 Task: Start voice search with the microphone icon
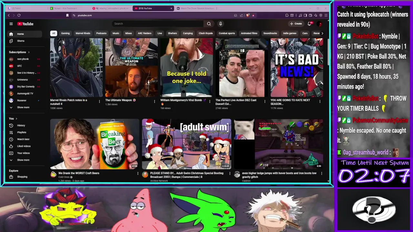[x=220, y=24]
